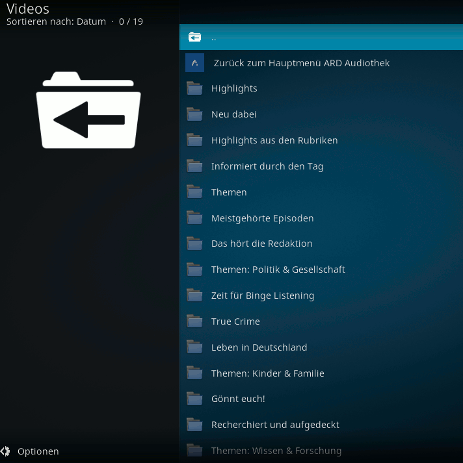Viewport: 463px width, 463px height.
Task: Click folder icon for Informiert durch den Tag
Action: (x=194, y=166)
